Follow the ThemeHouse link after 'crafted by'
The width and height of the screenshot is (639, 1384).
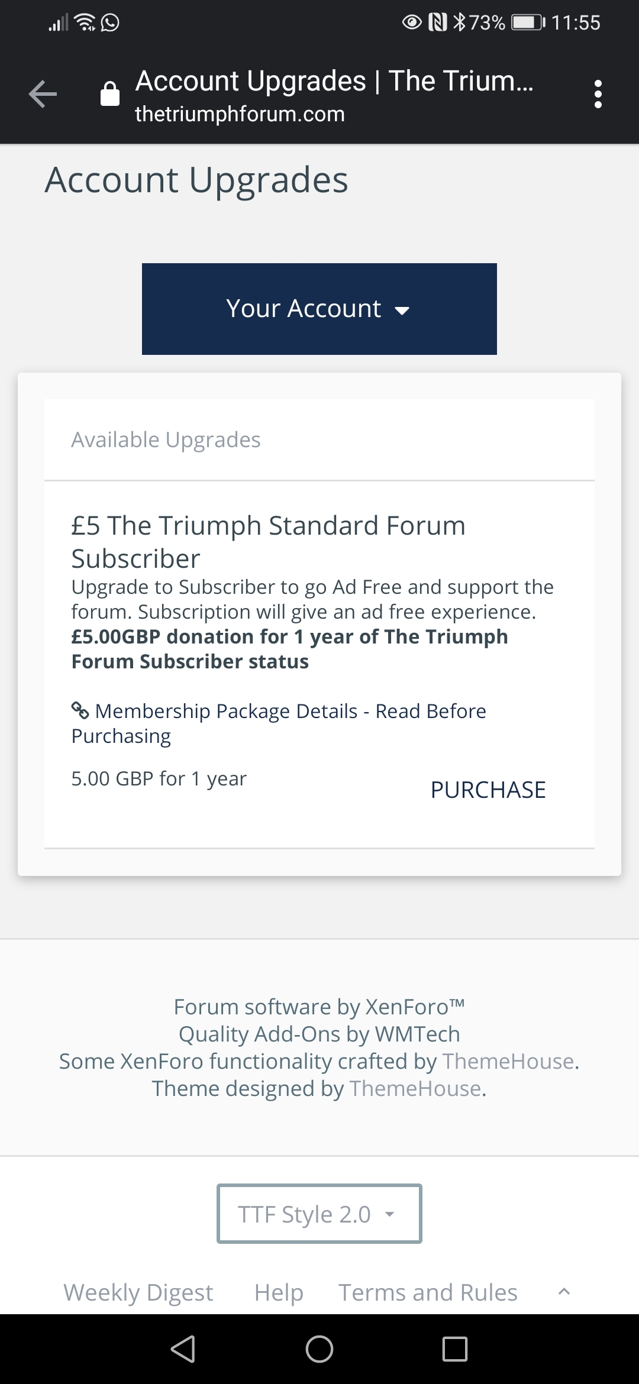point(509,1061)
